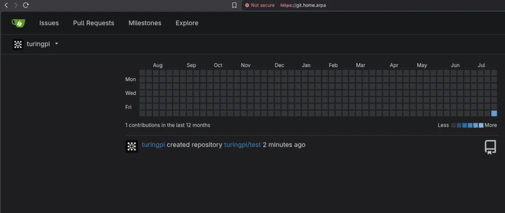Screen dimensions: 505x213
Task: Click the Jan month label on heatmap
Action: [306, 65]
